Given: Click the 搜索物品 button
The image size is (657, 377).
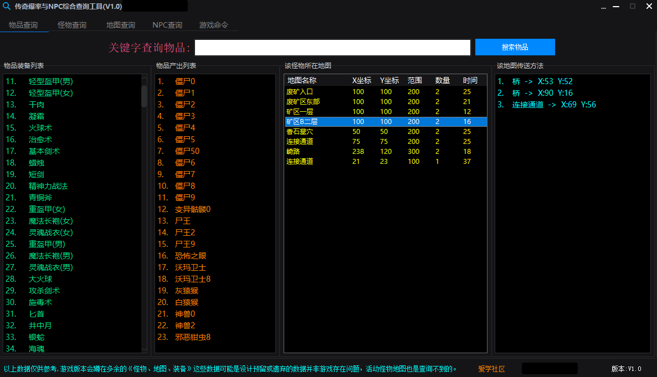Looking at the screenshot, I should click(x=515, y=47).
